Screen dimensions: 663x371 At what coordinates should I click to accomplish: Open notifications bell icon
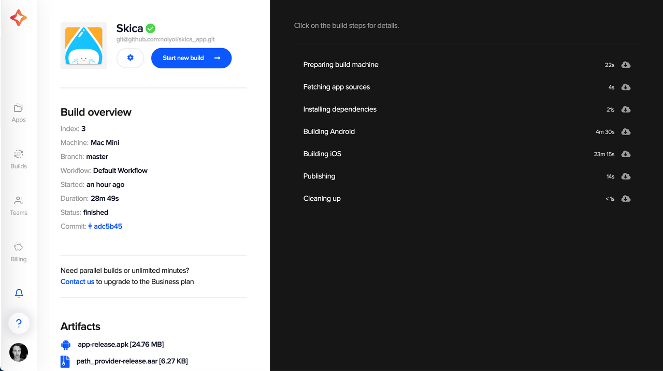click(x=19, y=293)
